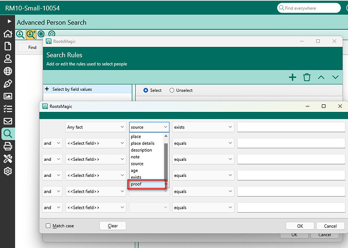Choose 'age' in the dropdown list
Image resolution: width=348 pixels, height=248 pixels.
tap(147, 170)
